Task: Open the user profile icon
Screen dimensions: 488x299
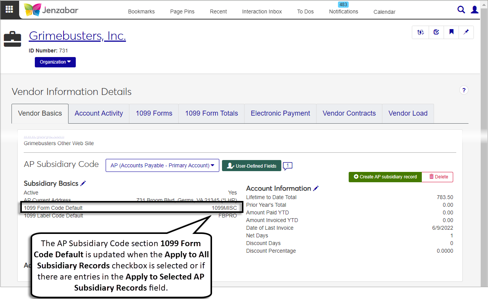Action: 475,10
